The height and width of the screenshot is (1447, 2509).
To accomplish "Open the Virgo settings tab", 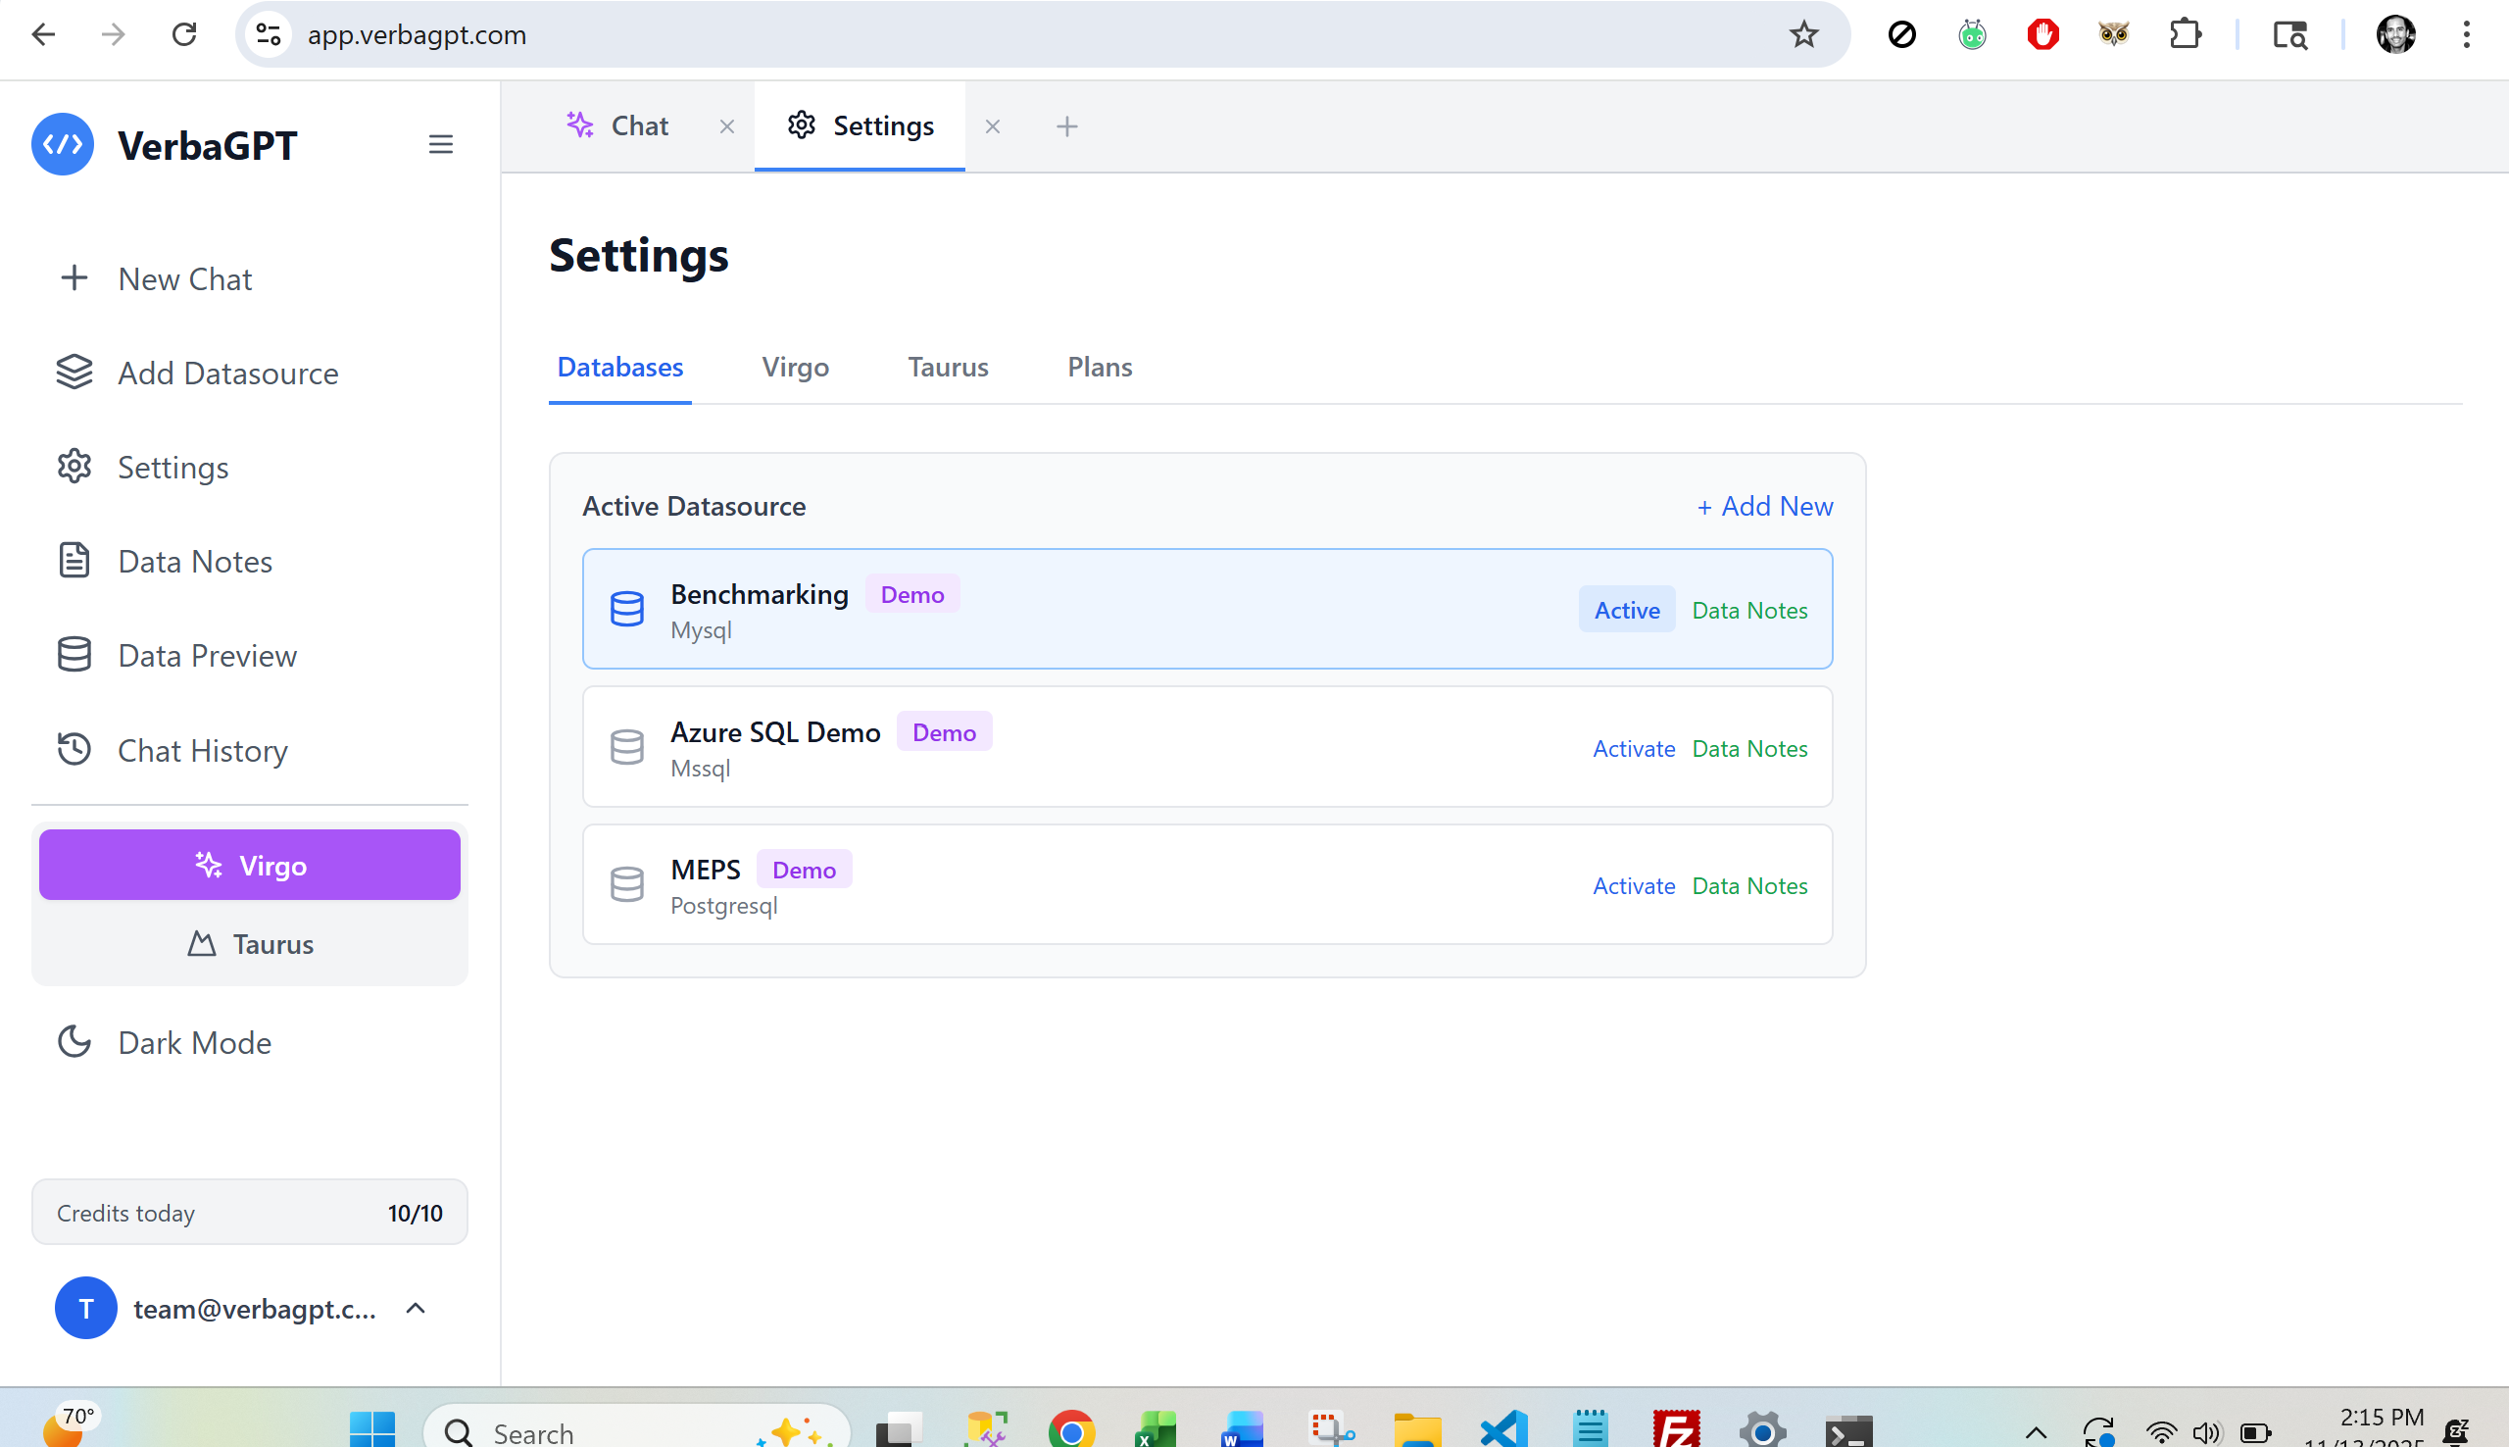I will [795, 368].
